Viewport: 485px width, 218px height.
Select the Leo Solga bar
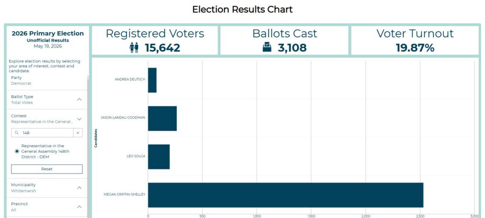[159, 157]
